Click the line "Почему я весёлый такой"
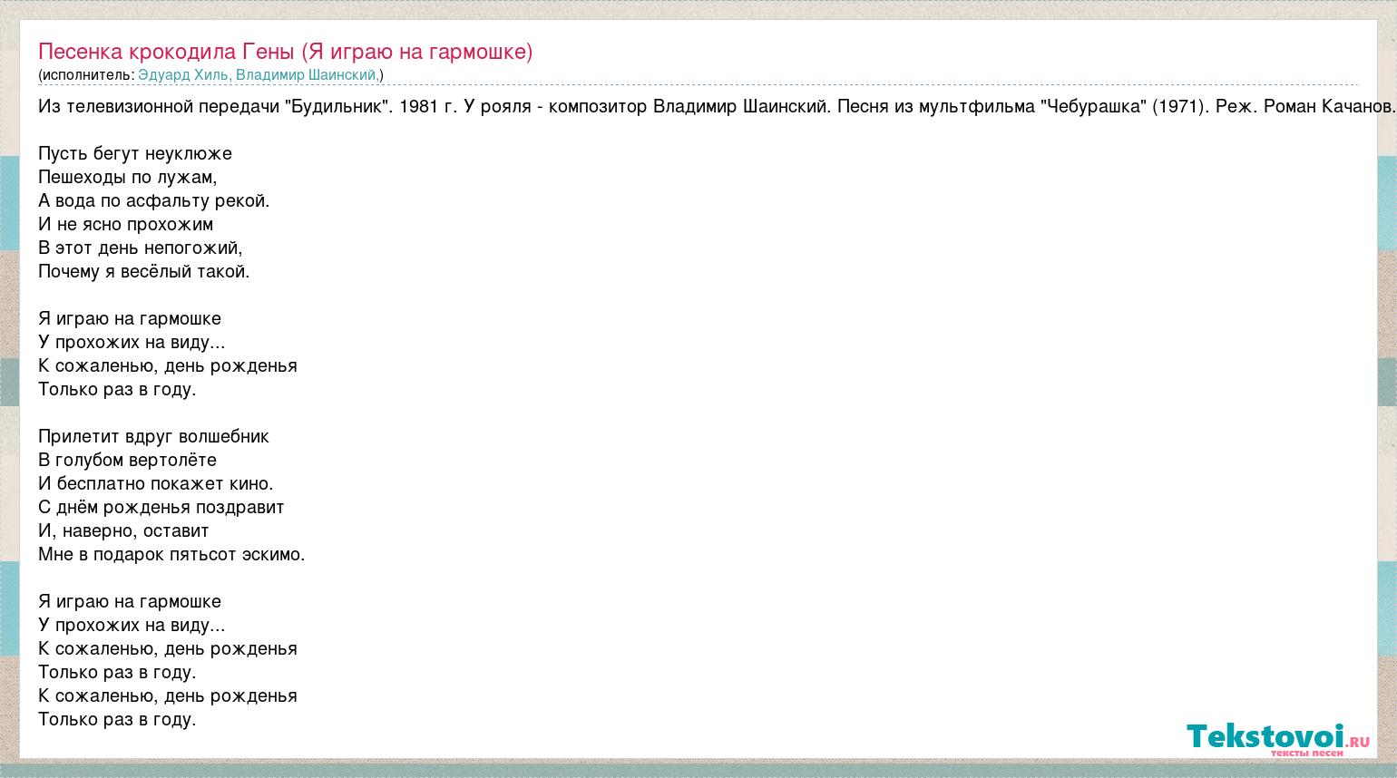 click(x=143, y=272)
